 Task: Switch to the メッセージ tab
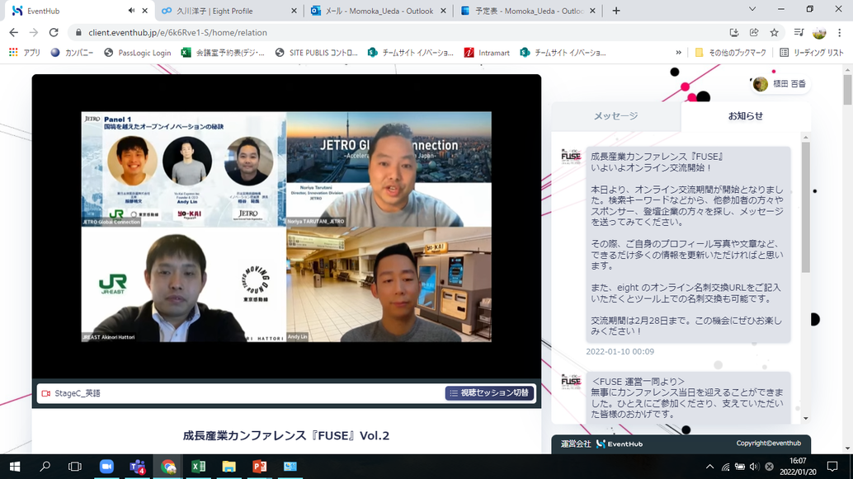coord(615,115)
